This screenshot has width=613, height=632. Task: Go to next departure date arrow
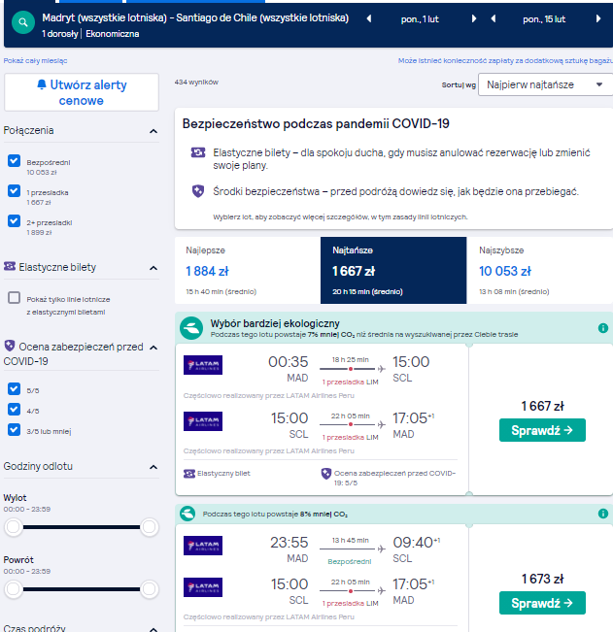[474, 18]
